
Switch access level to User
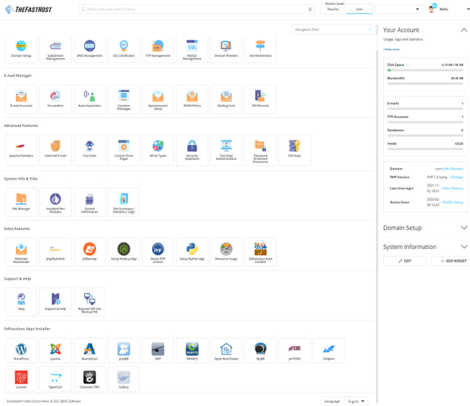pos(359,10)
